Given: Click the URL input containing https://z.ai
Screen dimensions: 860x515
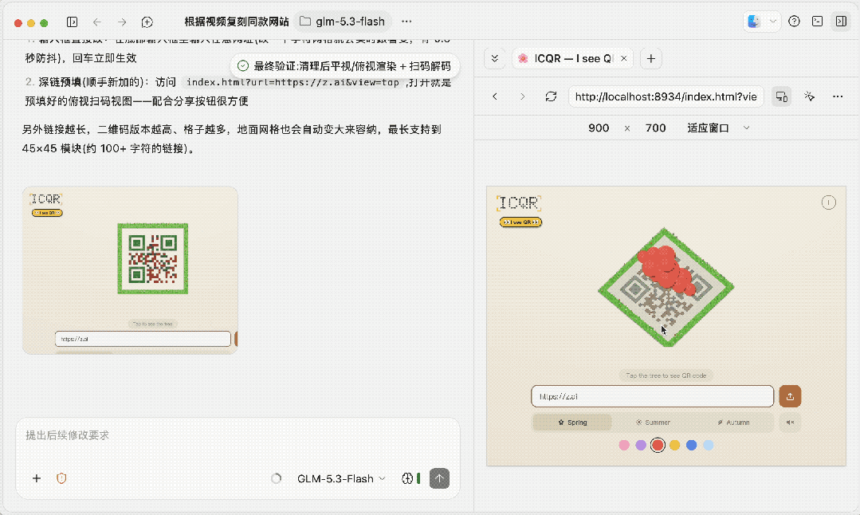Looking at the screenshot, I should [652, 396].
